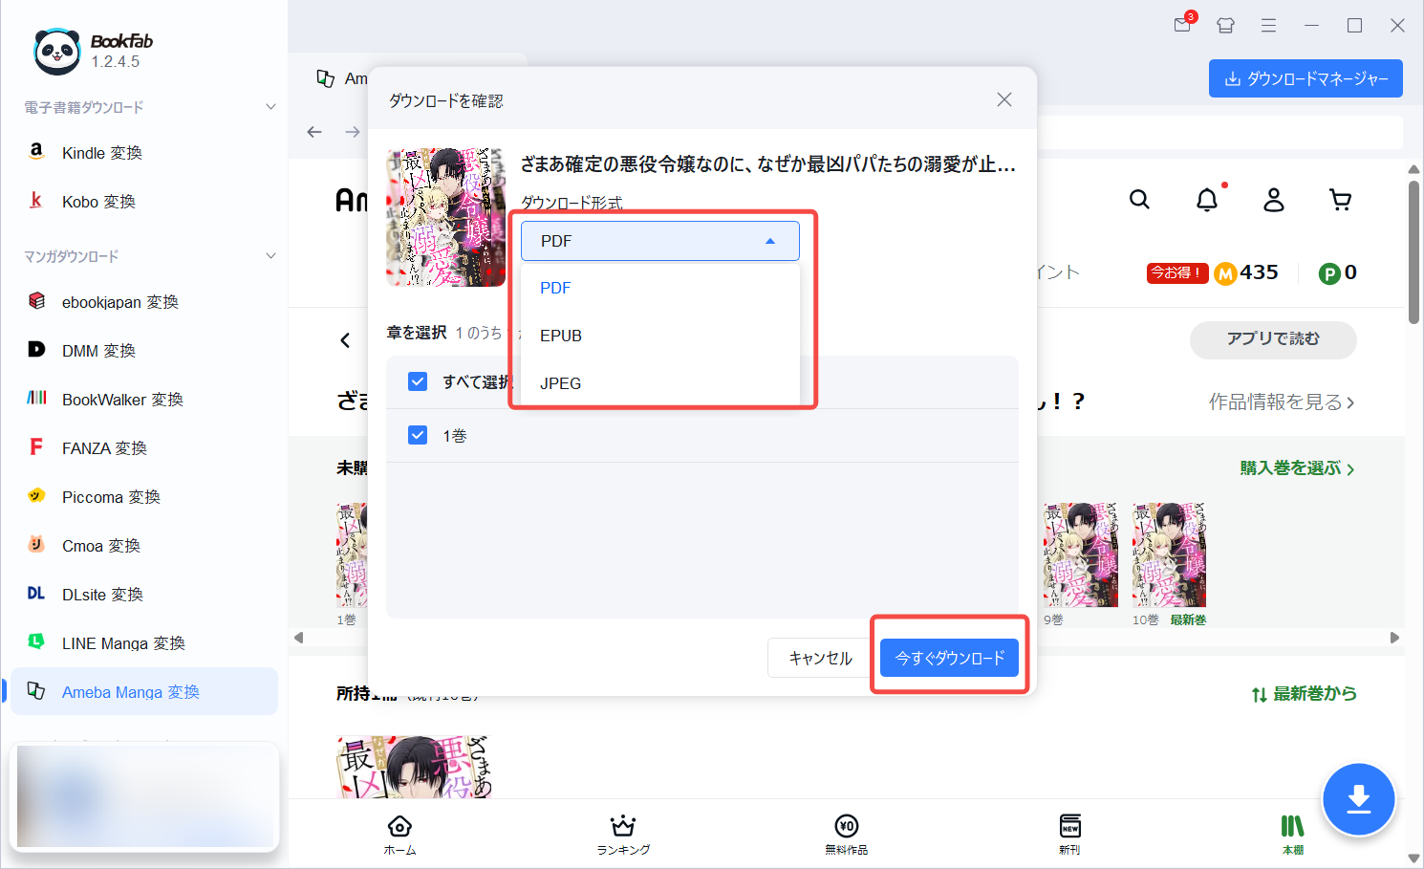Screen dimensions: 1424x869
Task: Collapse the マンガダウンロード section
Action: (270, 256)
